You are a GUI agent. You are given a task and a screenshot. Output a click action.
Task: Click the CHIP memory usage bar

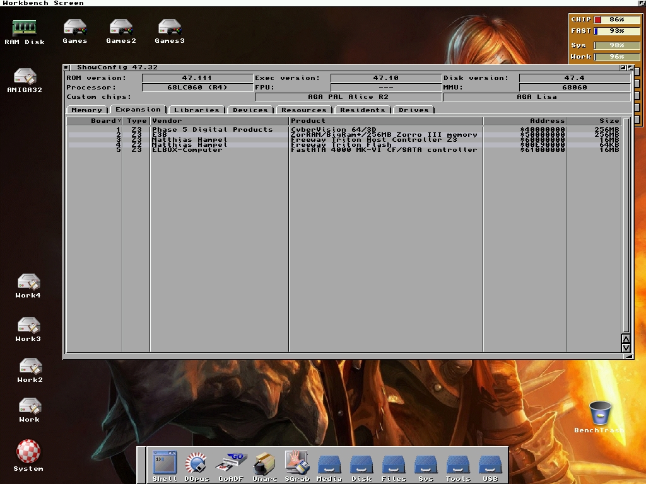click(x=616, y=20)
